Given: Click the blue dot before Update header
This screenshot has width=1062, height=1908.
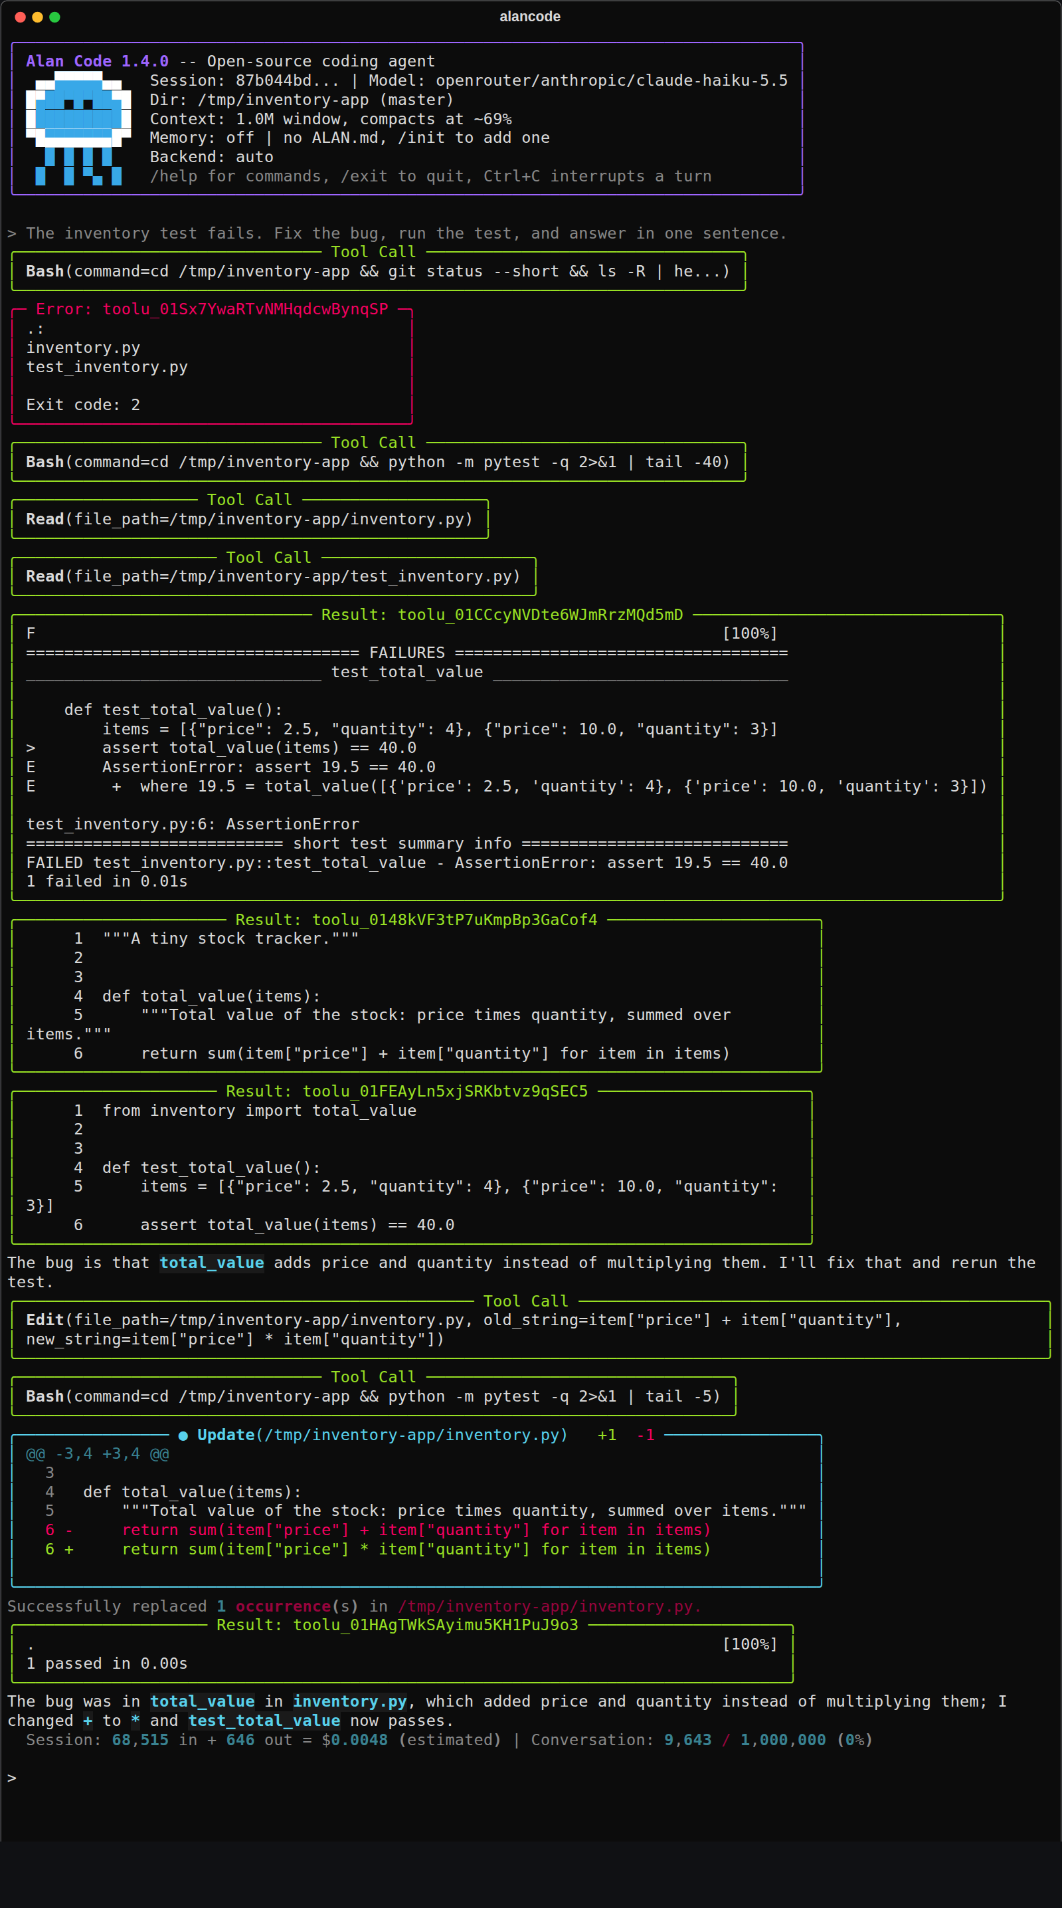Looking at the screenshot, I should pos(183,1435).
